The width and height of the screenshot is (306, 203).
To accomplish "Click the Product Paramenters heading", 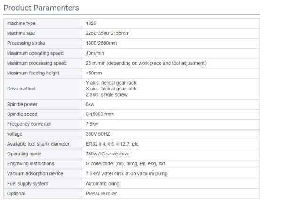I will click(x=41, y=8).
